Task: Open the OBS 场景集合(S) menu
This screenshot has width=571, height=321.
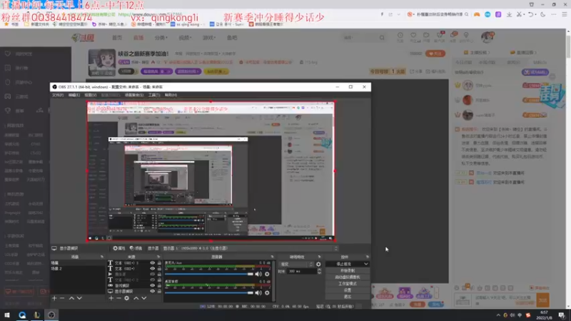Action: coord(134,95)
